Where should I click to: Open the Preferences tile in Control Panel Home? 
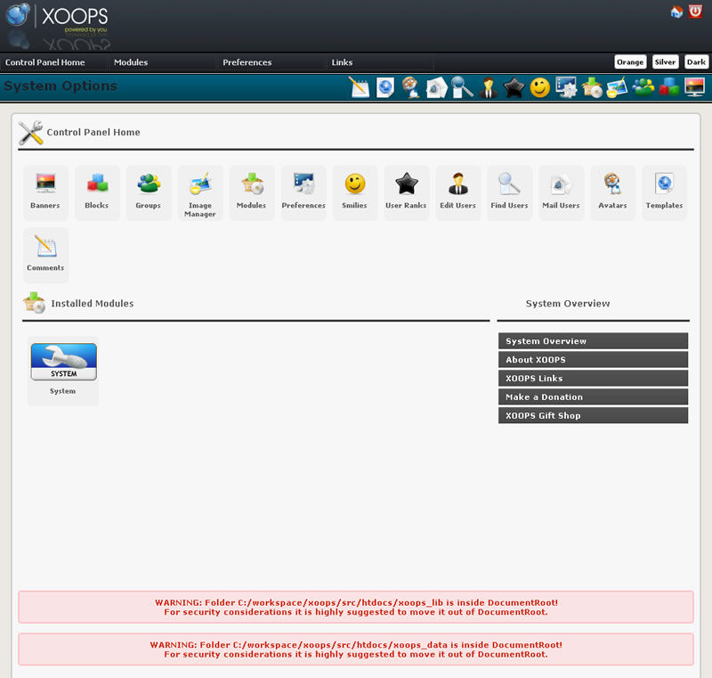pyautogui.click(x=303, y=192)
